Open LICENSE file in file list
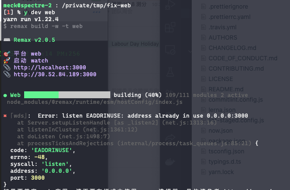Image resolution: width=290 pixels, height=190 pixels. [x=221, y=79]
